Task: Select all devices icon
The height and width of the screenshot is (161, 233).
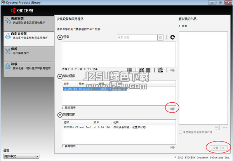Action: tap(142, 70)
